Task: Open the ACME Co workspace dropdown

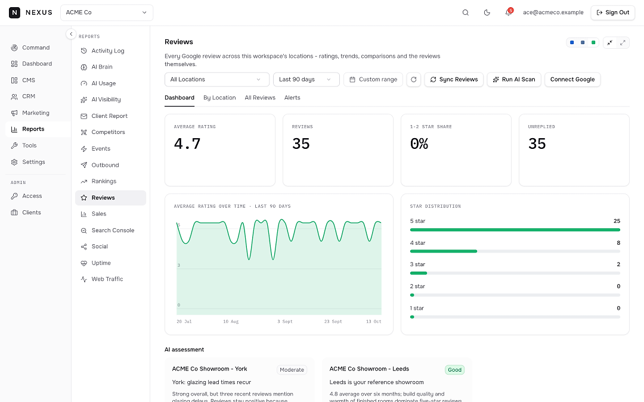Action: coord(107,13)
